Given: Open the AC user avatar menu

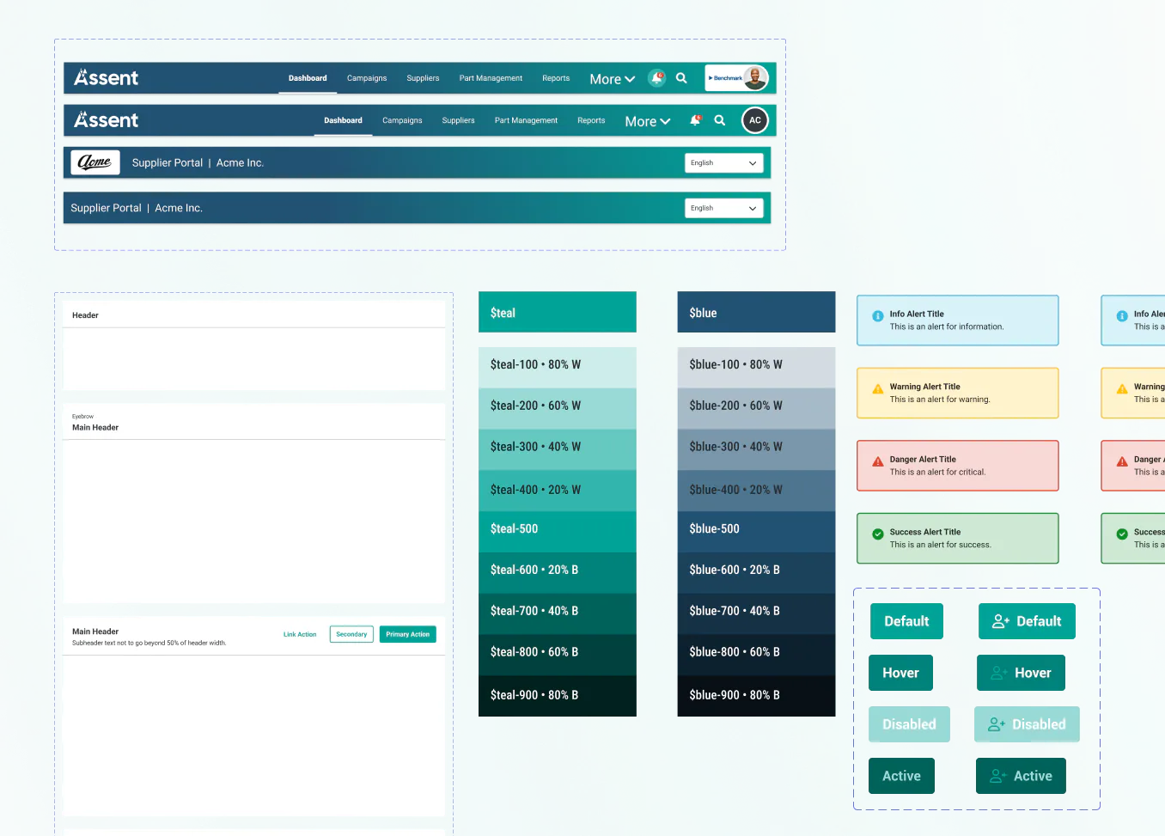Looking at the screenshot, I should point(755,120).
